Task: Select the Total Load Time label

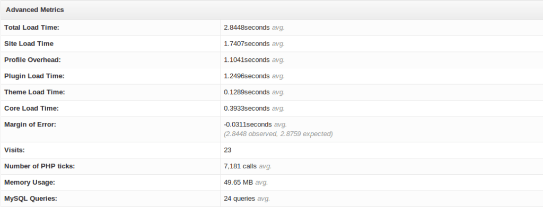Action: pyautogui.click(x=32, y=28)
